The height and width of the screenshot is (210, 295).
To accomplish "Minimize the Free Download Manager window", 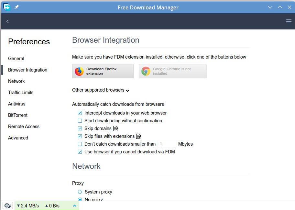I will click(x=270, y=7).
